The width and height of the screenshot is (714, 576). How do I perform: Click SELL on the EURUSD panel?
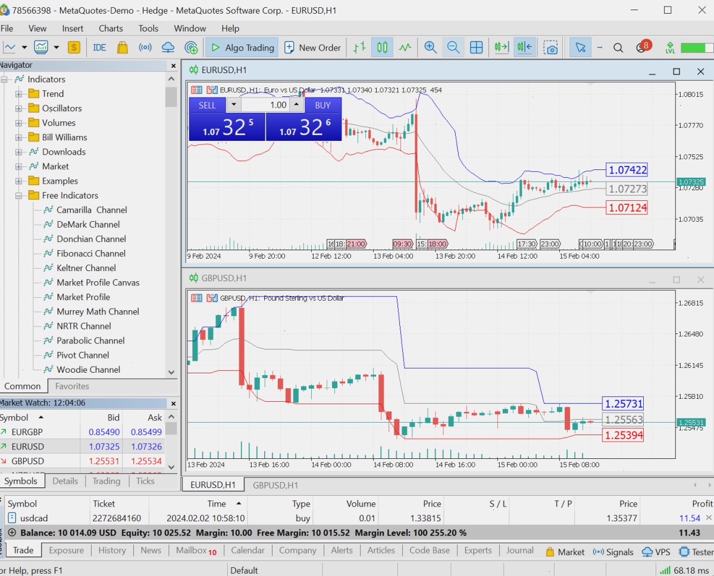click(x=208, y=105)
